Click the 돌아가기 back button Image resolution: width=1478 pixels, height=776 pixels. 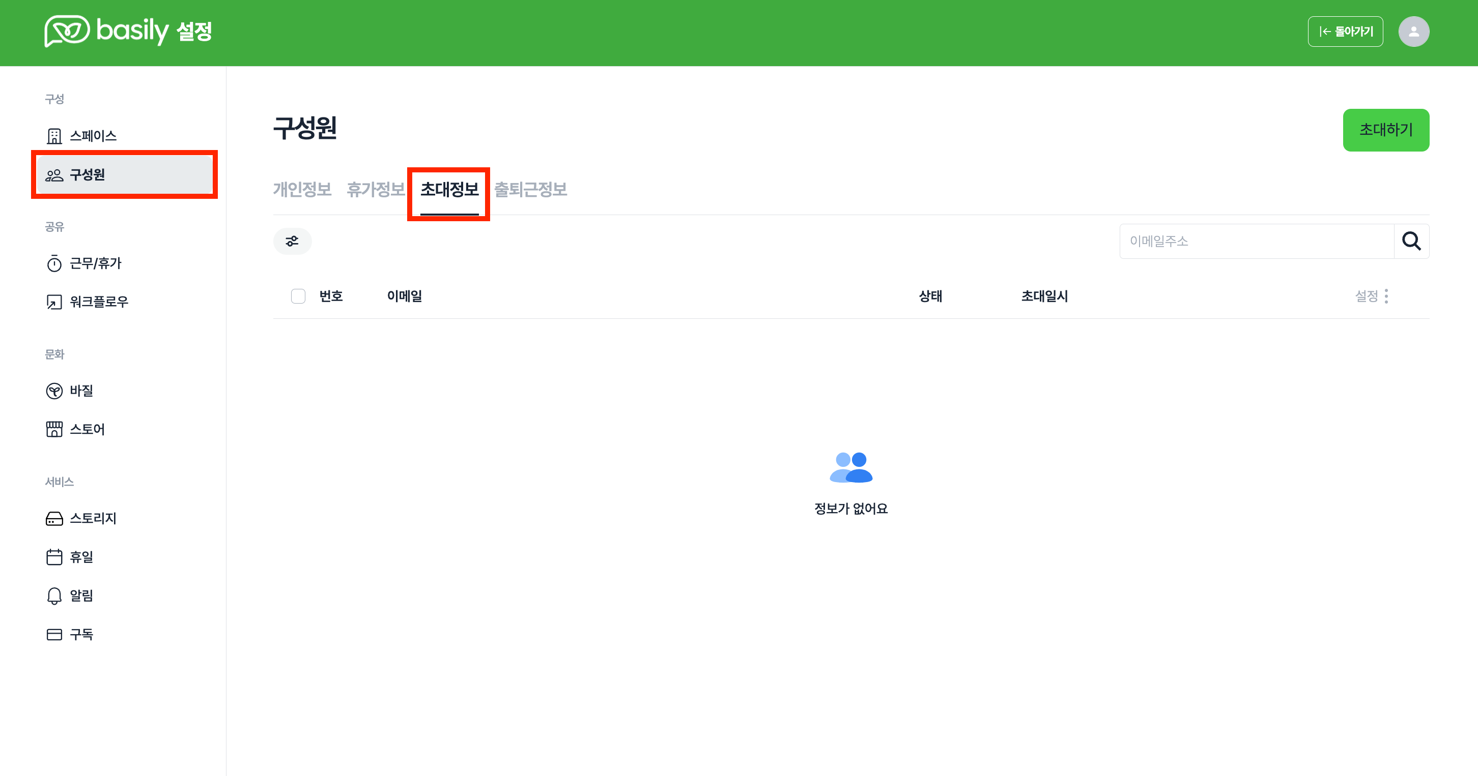coord(1345,32)
